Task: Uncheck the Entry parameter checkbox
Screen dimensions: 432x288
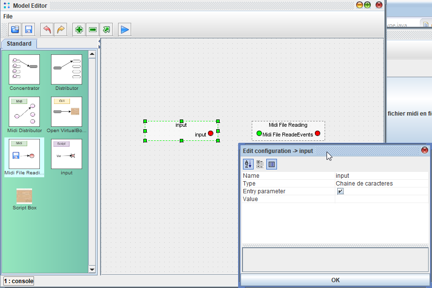Action: tap(341, 191)
